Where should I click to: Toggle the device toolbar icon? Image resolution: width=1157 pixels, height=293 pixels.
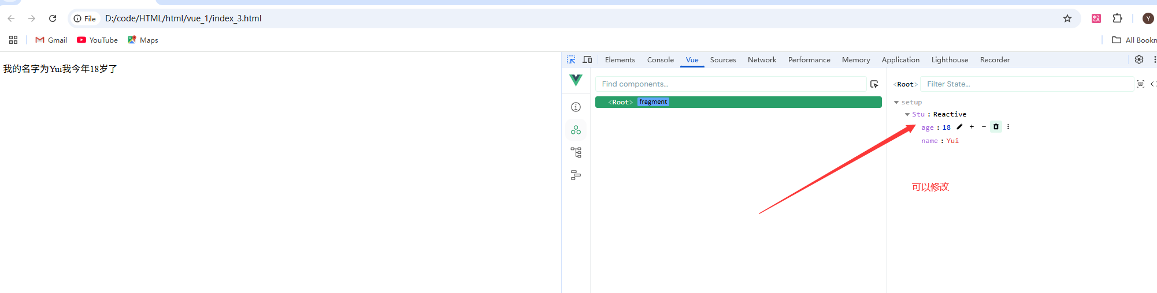pyautogui.click(x=587, y=59)
